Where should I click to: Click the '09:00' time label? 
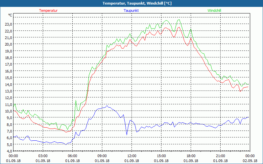point(102,156)
